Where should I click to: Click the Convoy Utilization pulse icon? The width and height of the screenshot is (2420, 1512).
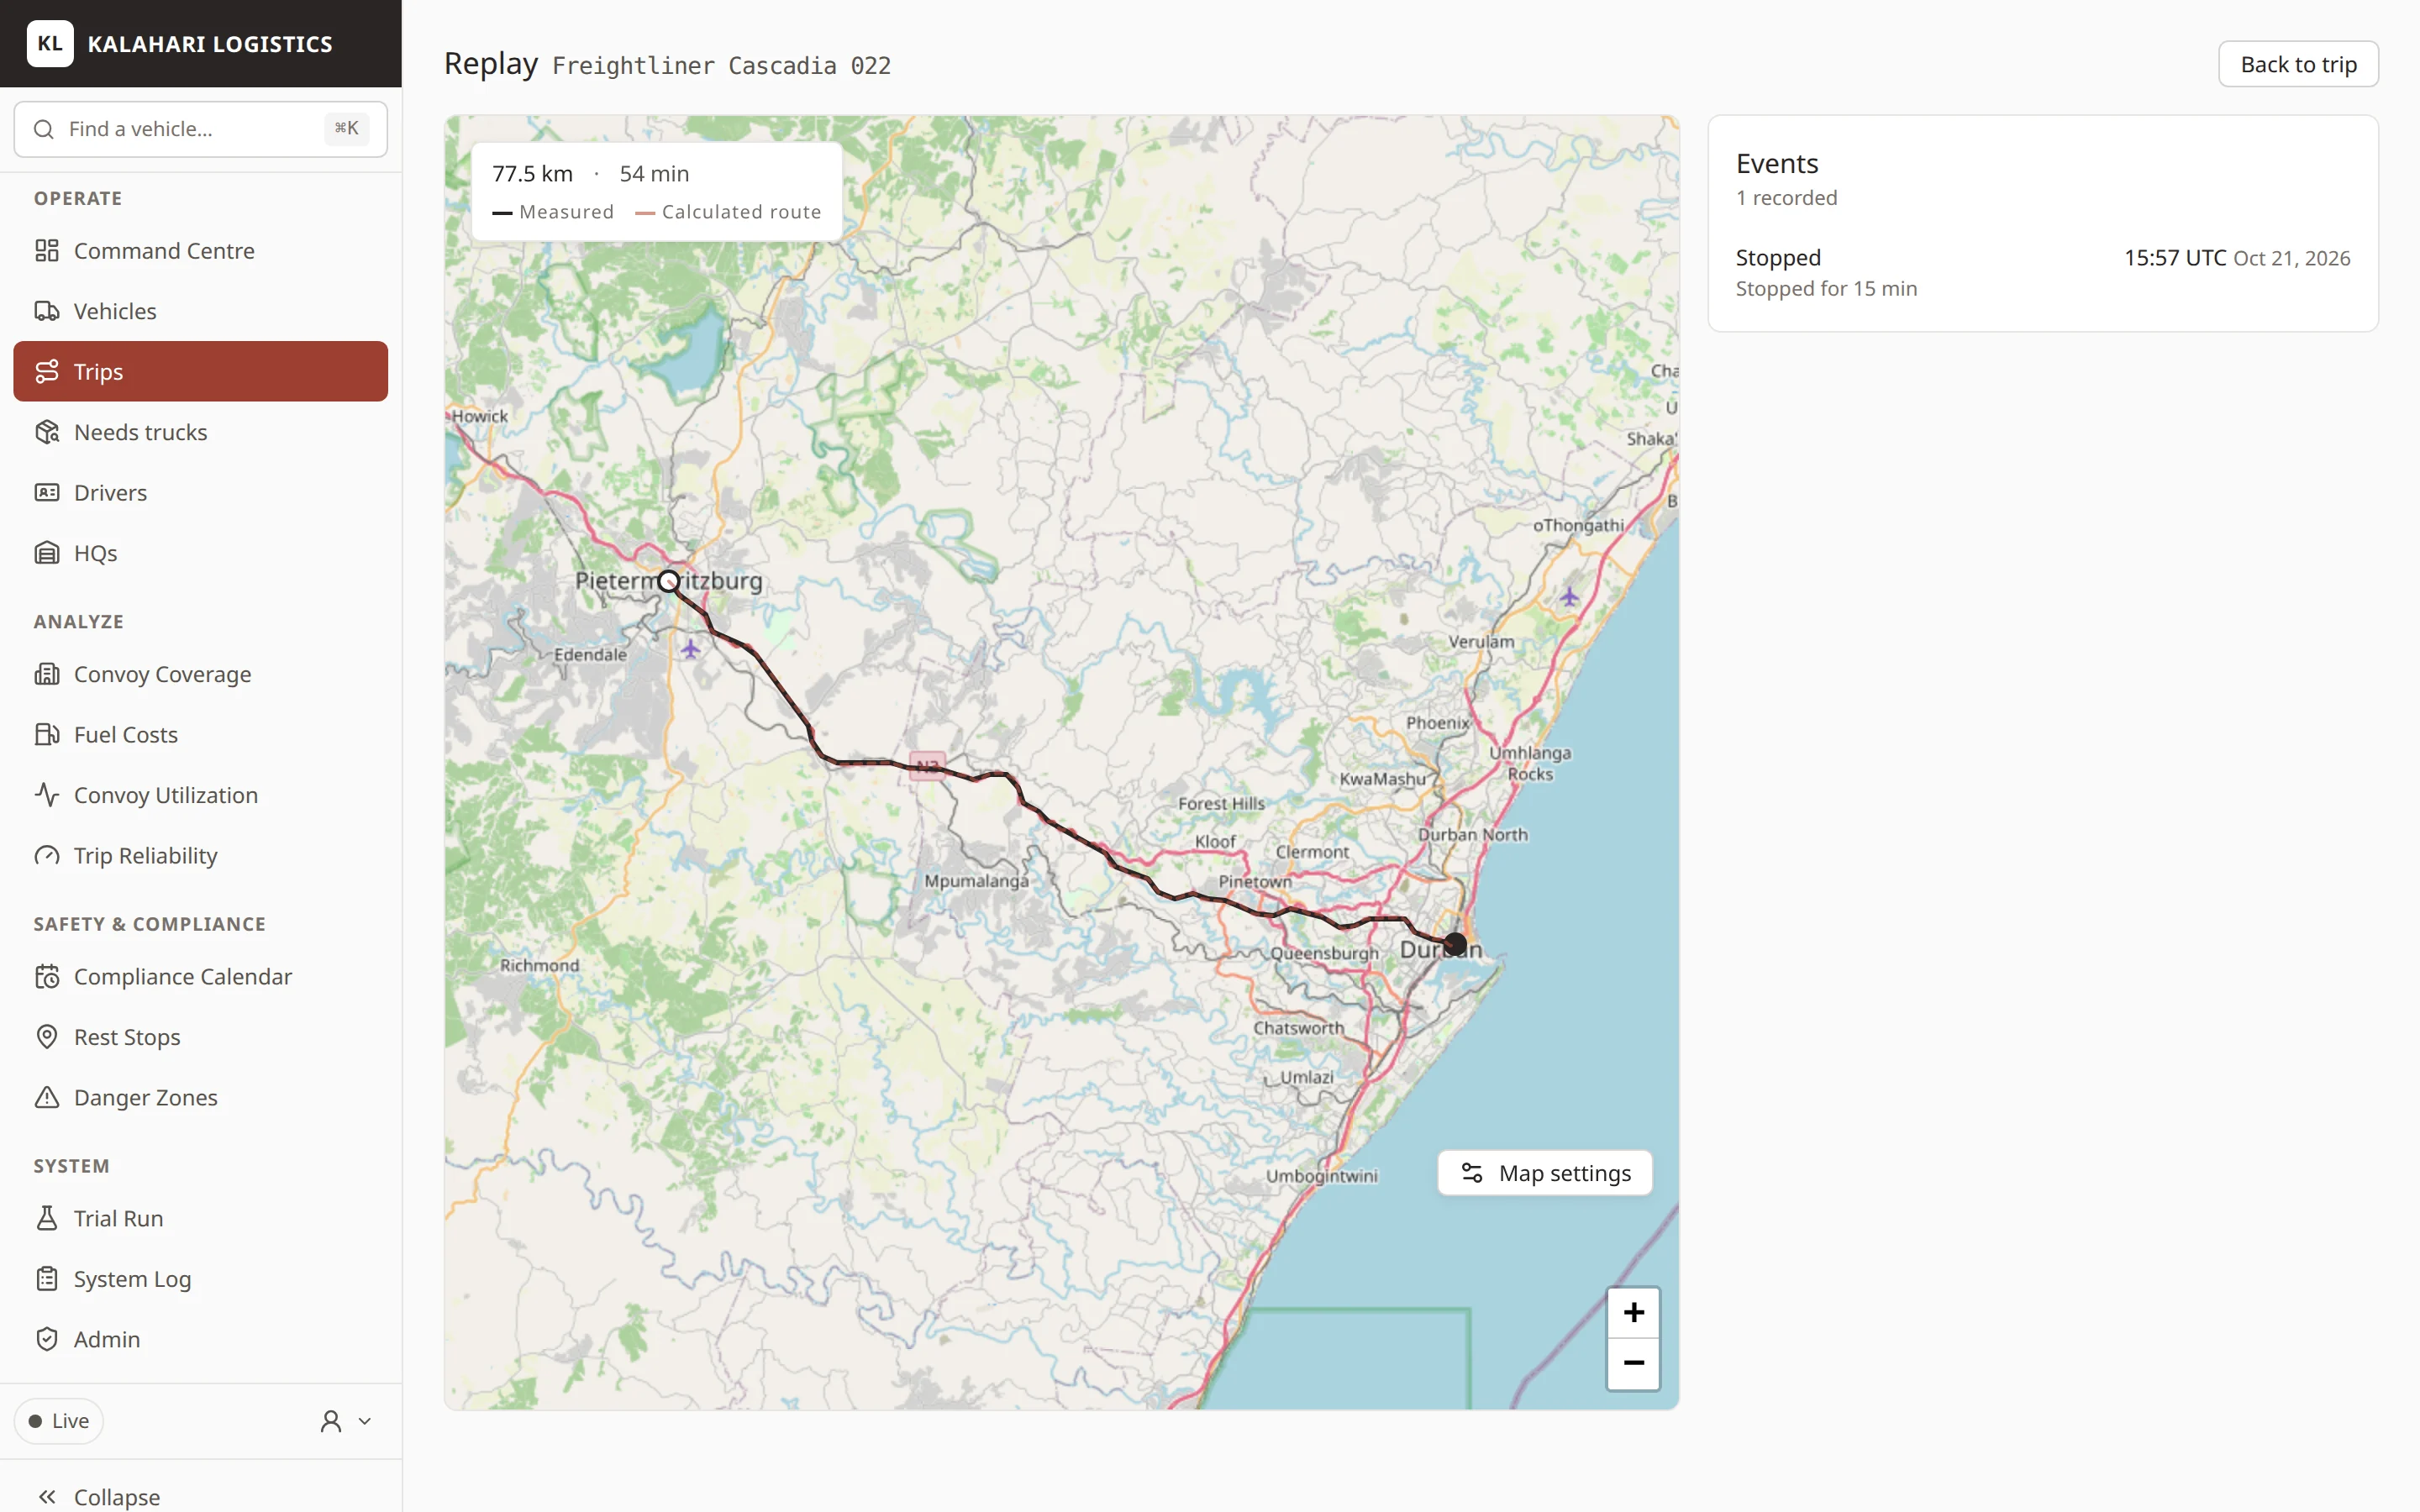tap(47, 795)
